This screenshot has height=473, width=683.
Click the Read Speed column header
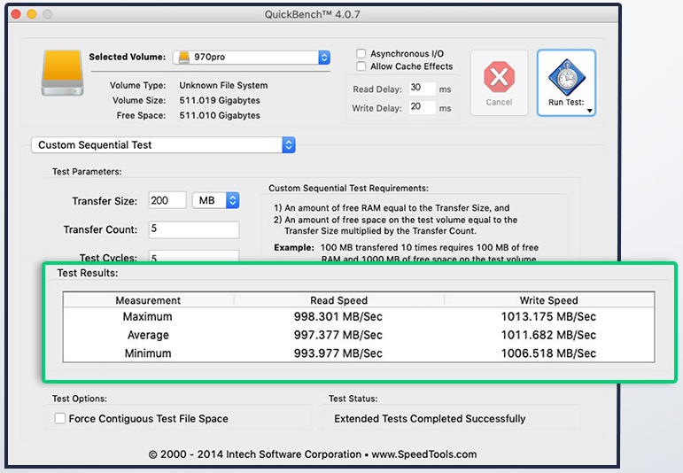pyautogui.click(x=338, y=300)
